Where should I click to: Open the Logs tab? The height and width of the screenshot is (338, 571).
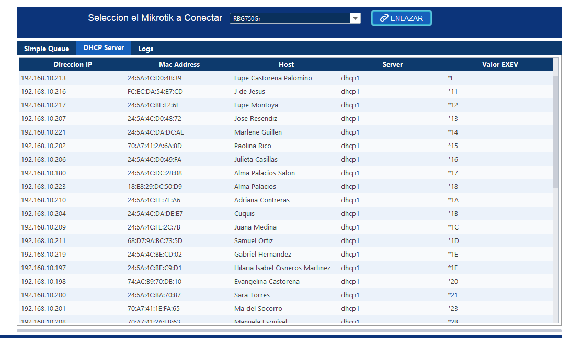[145, 49]
